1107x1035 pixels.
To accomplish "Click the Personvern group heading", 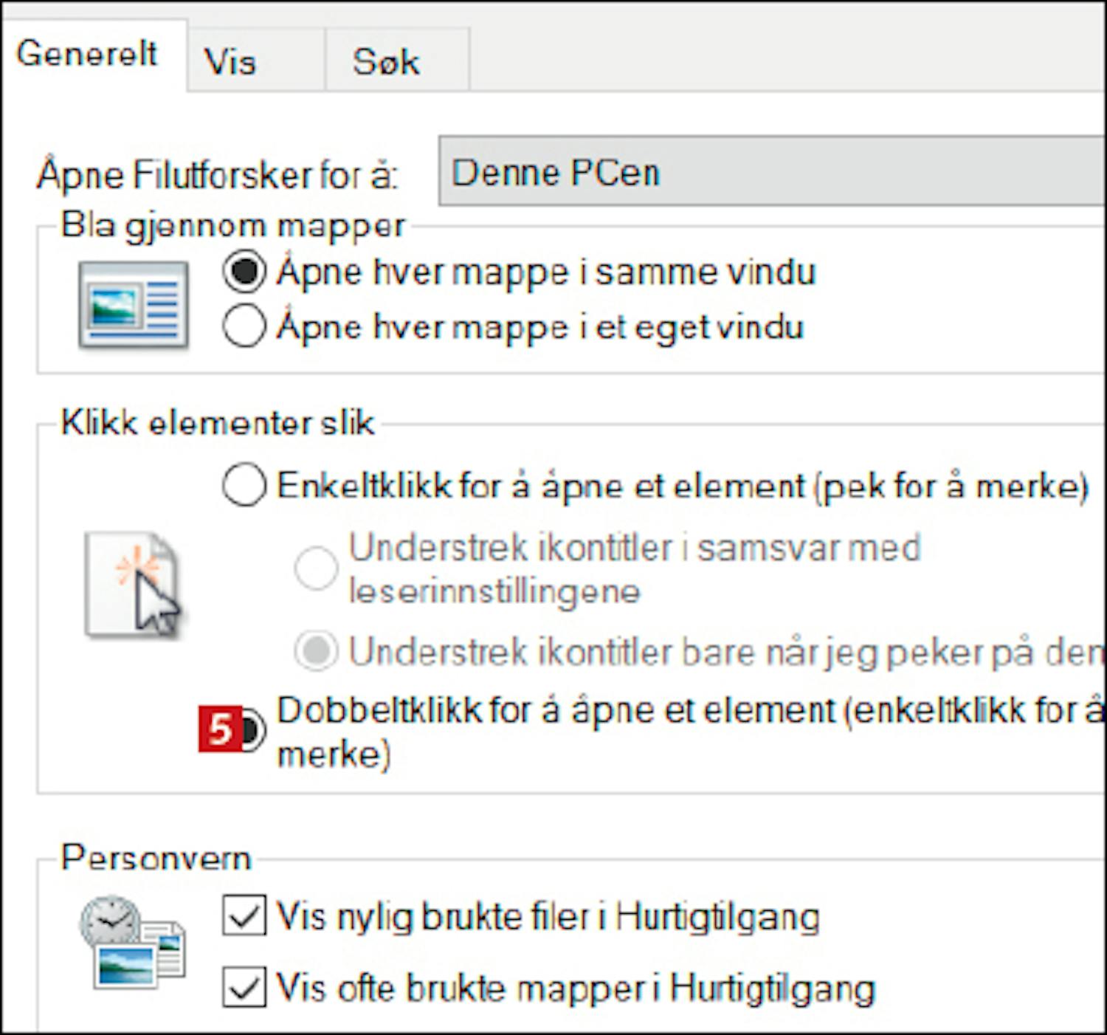I will (x=156, y=858).
